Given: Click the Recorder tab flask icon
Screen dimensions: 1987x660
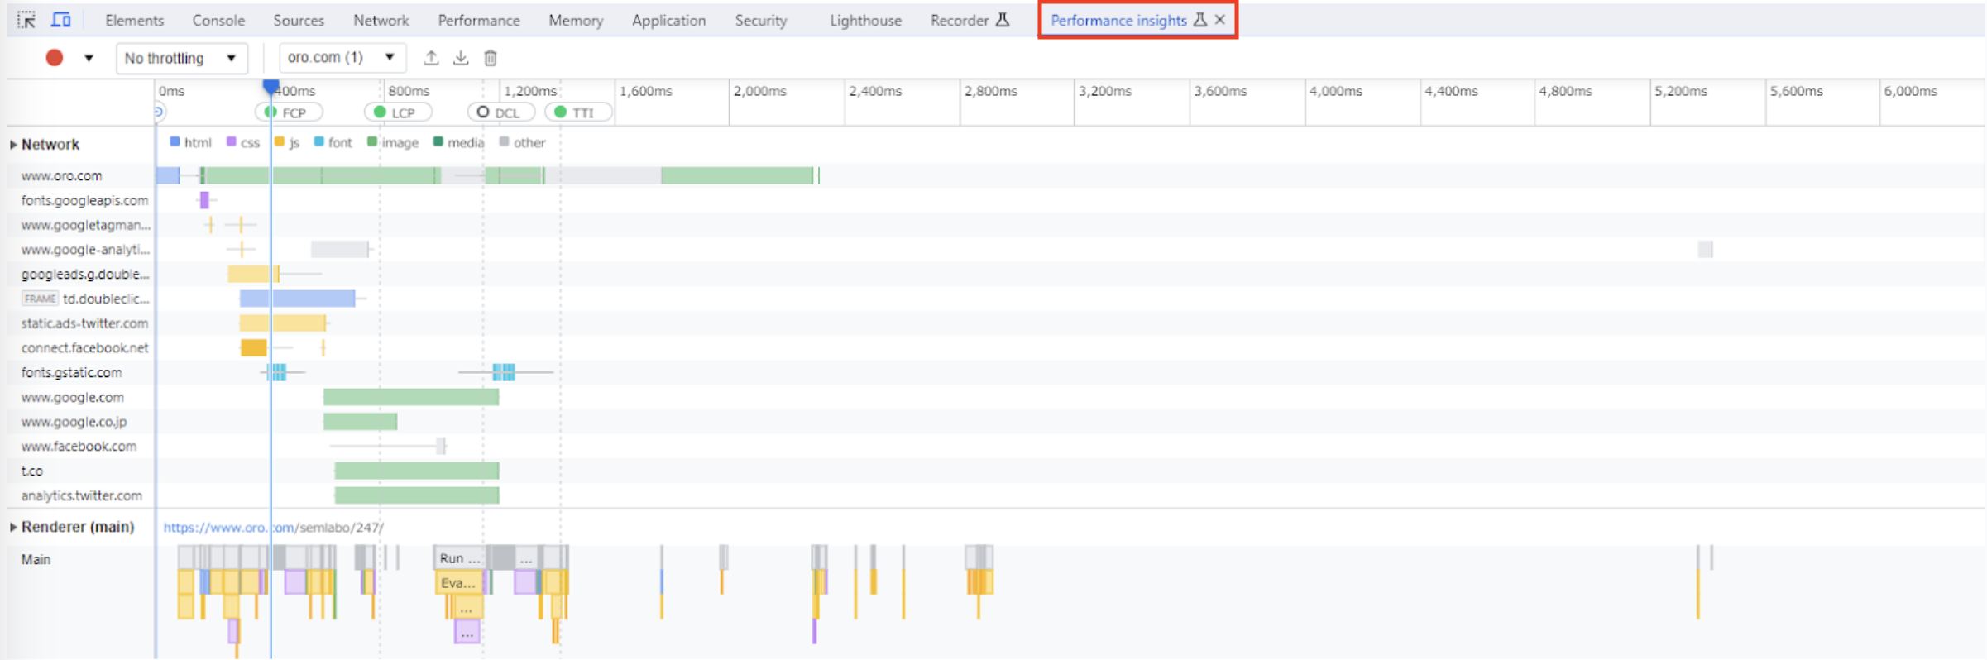Looking at the screenshot, I should pos(1003,20).
